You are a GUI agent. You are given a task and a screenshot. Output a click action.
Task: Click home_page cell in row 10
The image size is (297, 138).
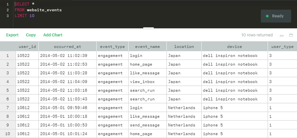coord(147,134)
